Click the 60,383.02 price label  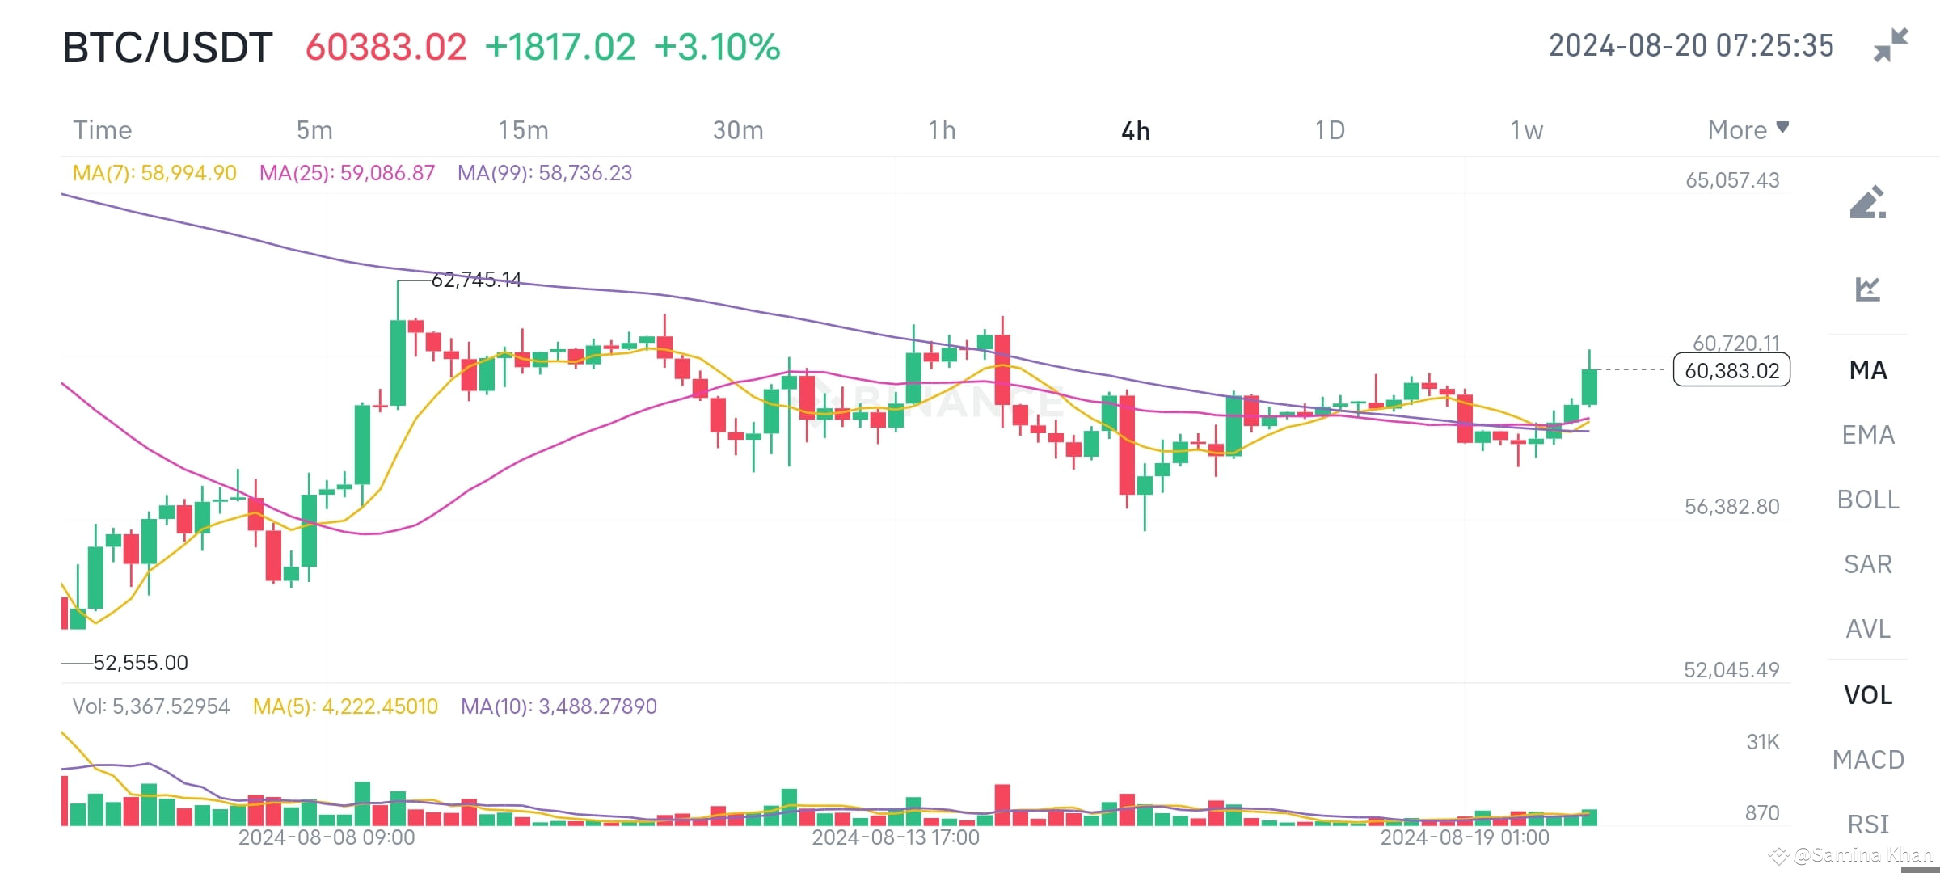coord(1730,370)
